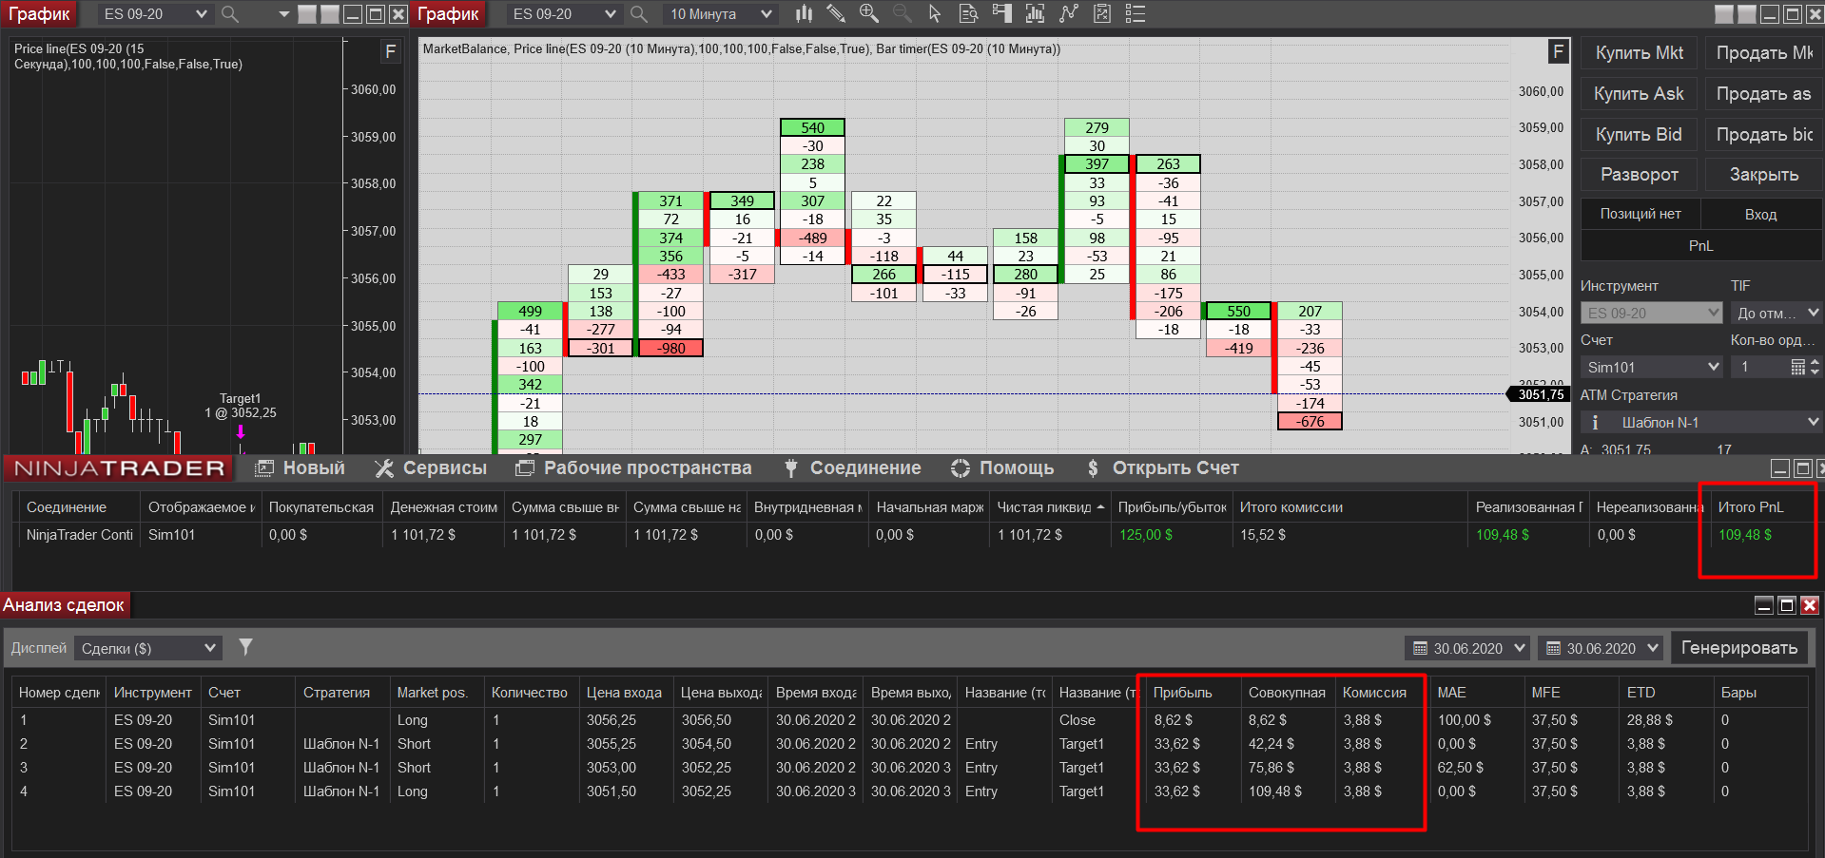This screenshot has height=858, width=1825.
Task: Open instrument search in the left chart window
Action: click(229, 14)
